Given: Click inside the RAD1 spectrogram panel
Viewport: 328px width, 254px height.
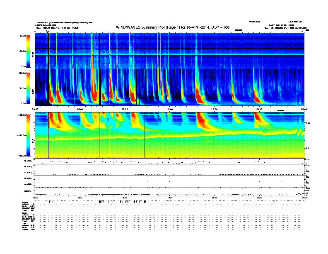Looking at the screenshot, I should (170, 88).
